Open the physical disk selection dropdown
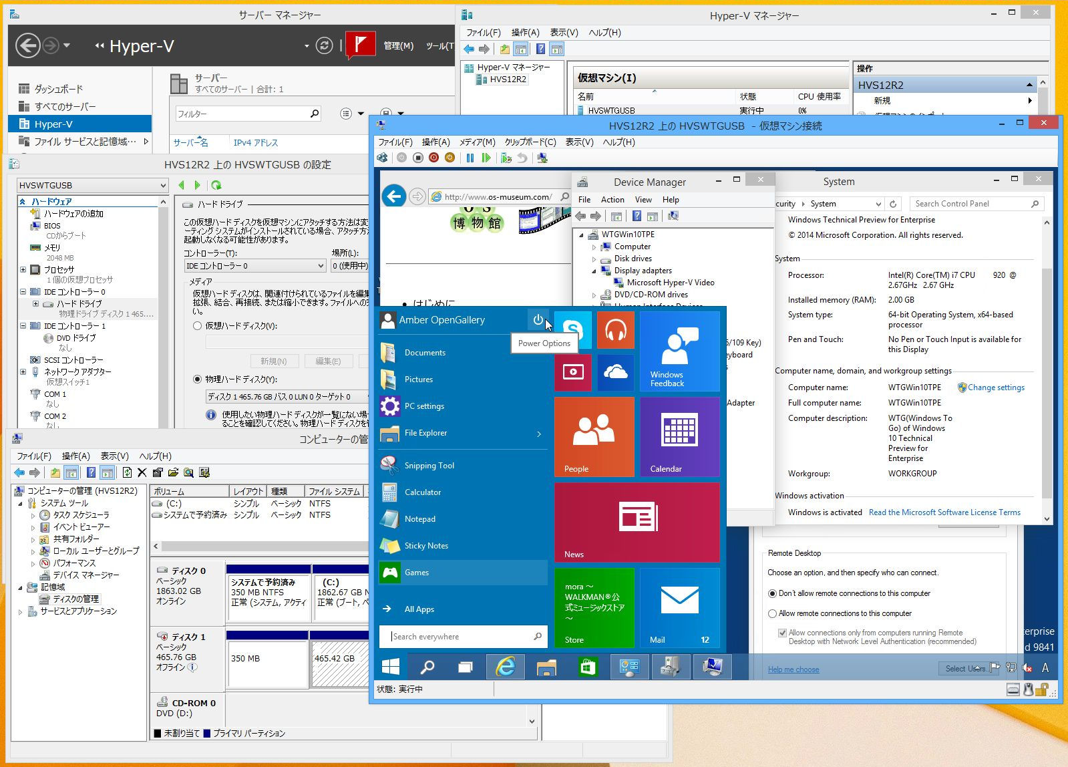1068x767 pixels. coord(287,396)
